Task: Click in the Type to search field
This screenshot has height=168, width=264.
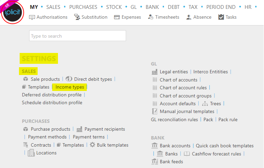Action: [x=78, y=36]
